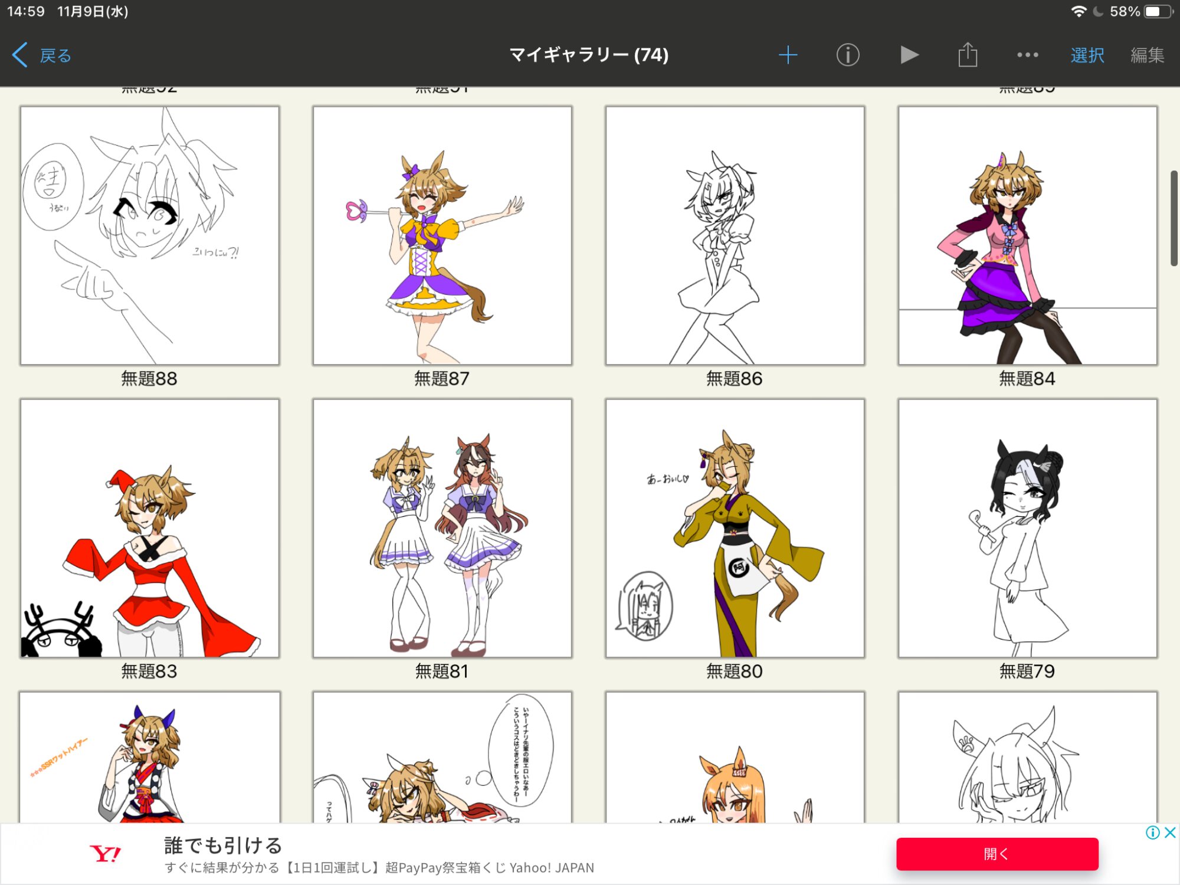The height and width of the screenshot is (885, 1180).
Task: Go back using the 戻る label
Action: point(55,55)
